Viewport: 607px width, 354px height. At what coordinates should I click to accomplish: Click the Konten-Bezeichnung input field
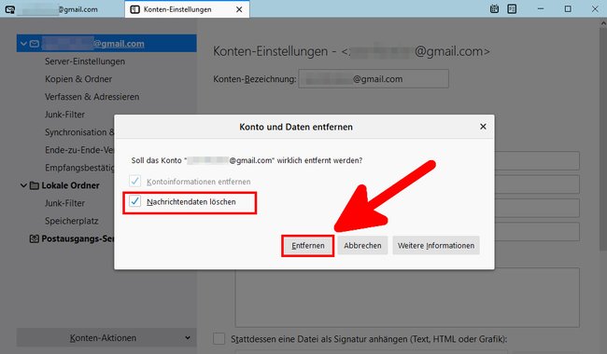374,79
